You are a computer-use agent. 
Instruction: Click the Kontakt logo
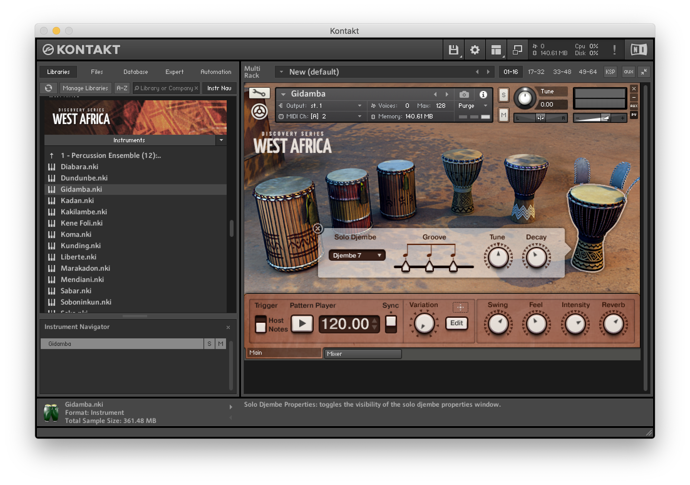pyautogui.click(x=81, y=50)
